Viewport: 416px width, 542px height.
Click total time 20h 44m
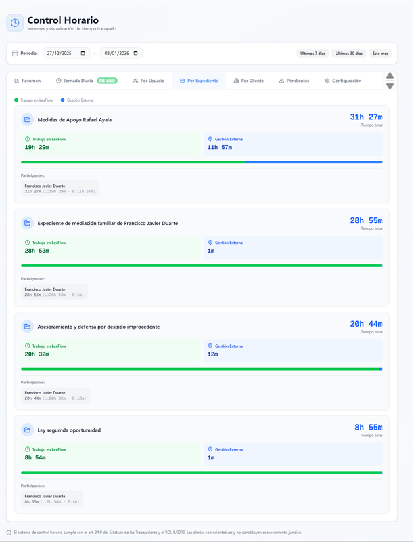coord(367,324)
